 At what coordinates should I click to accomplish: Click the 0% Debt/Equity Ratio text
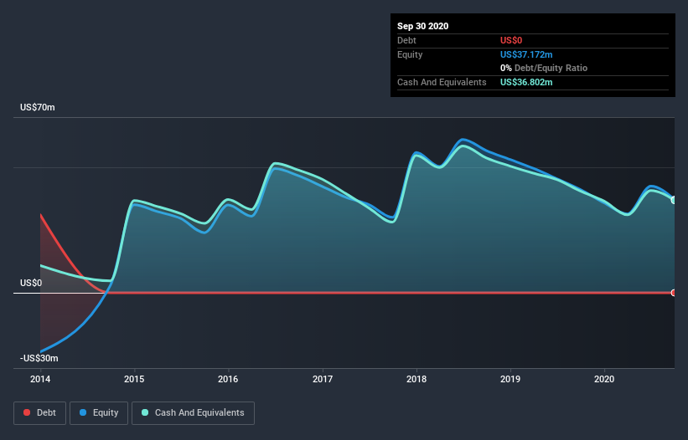click(544, 69)
